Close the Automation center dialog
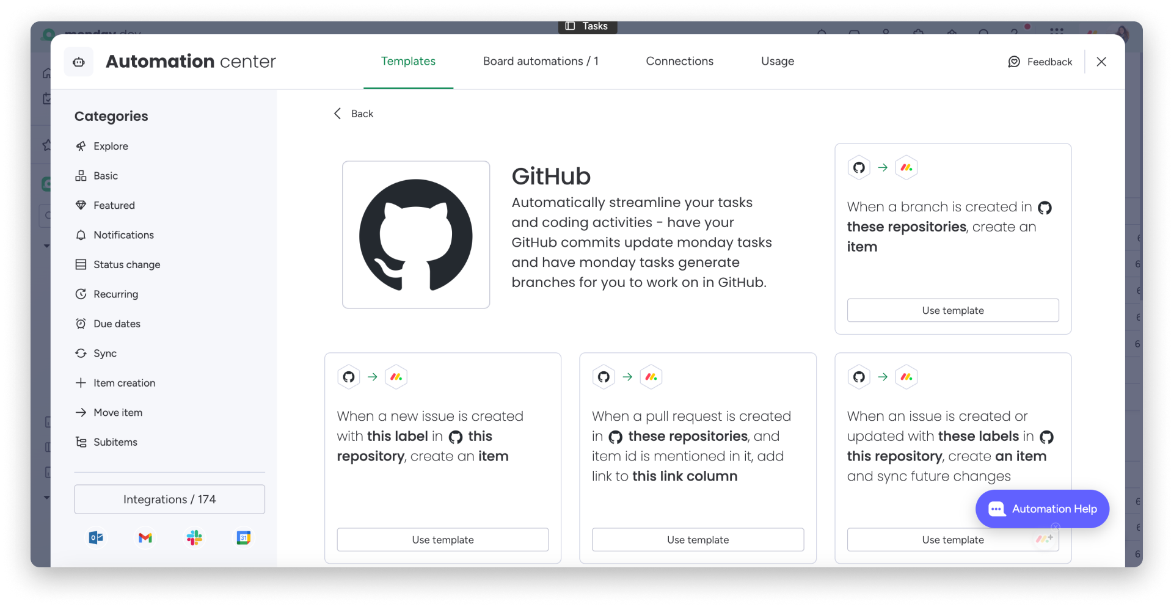This screenshot has height=607, width=1171. 1101,62
